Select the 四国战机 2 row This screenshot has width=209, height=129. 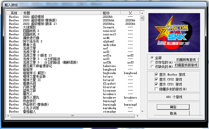pos(73,31)
